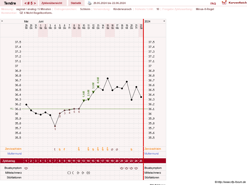The image size is (247, 185).
Task: Click the Mittelschmerz icon on cycle day 13
Action: [x=83, y=173]
